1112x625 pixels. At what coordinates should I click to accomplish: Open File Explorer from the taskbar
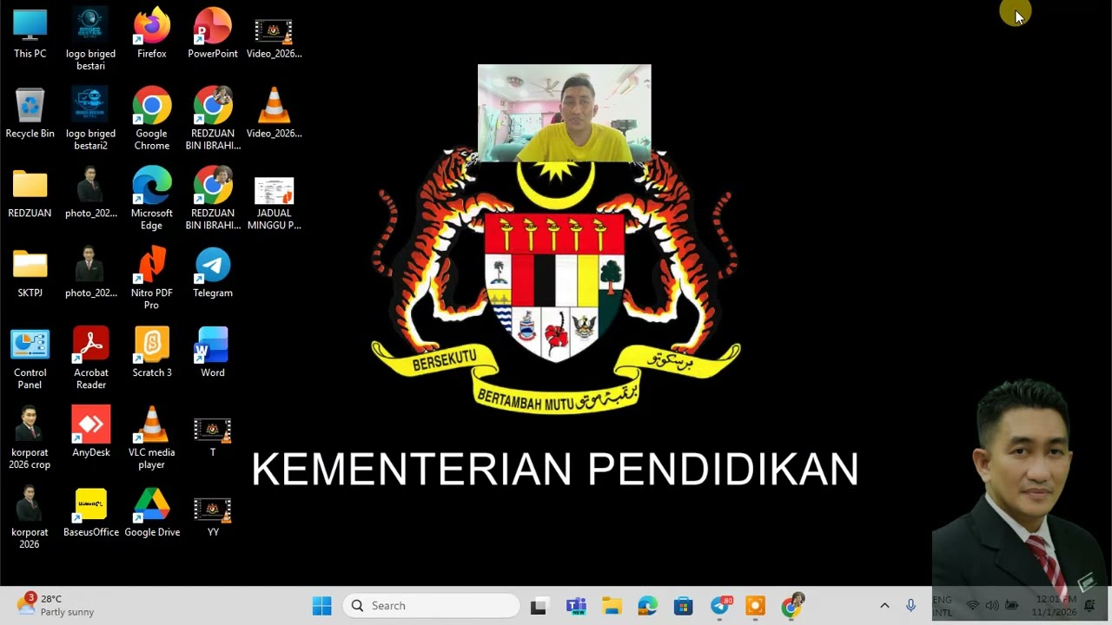(x=612, y=606)
